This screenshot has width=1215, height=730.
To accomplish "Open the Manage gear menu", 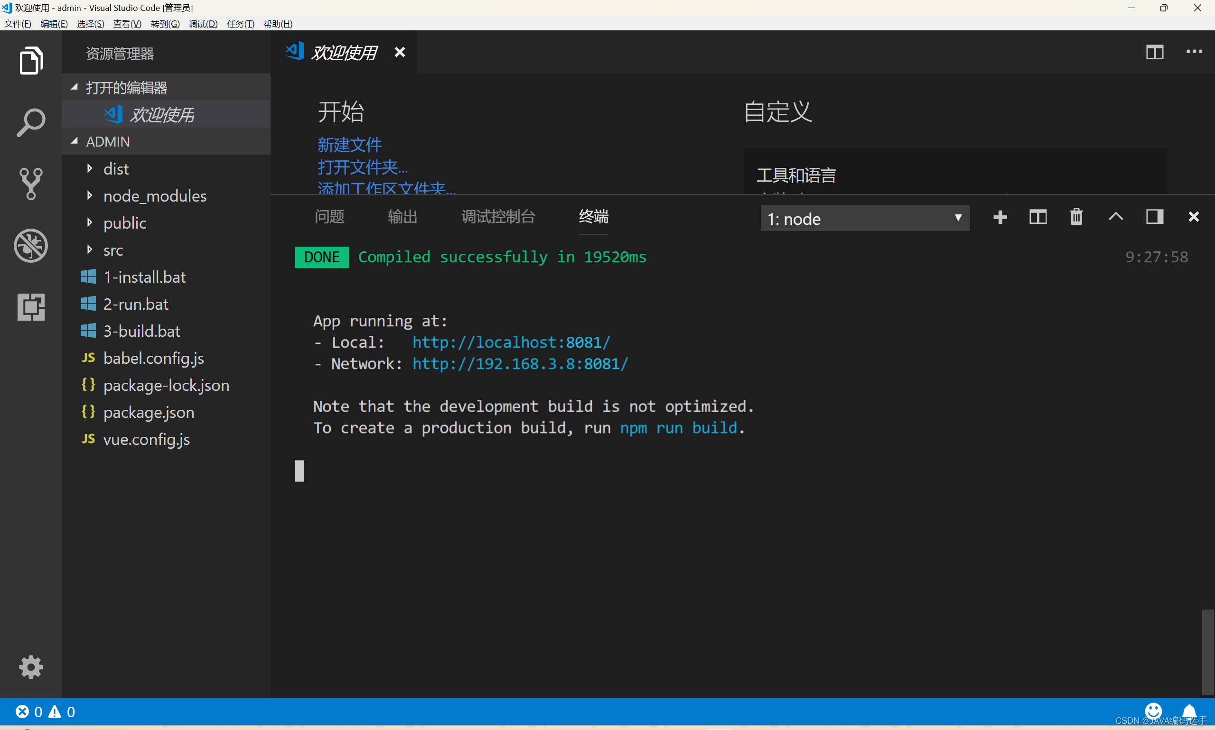I will click(31, 667).
